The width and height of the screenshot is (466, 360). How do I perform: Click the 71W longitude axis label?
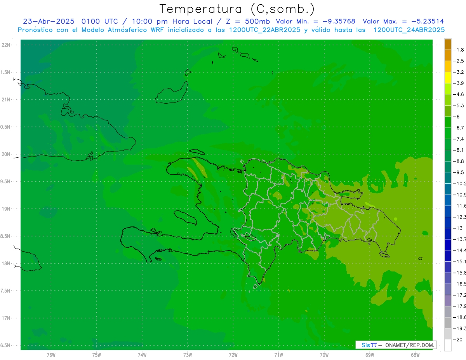coord(278,355)
